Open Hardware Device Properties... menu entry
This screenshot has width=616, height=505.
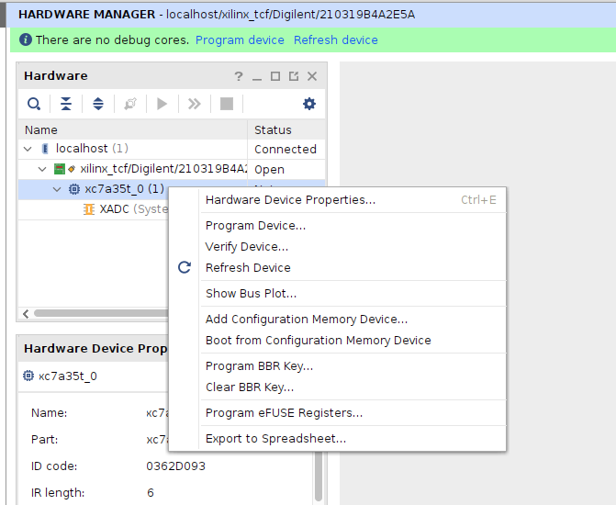290,200
